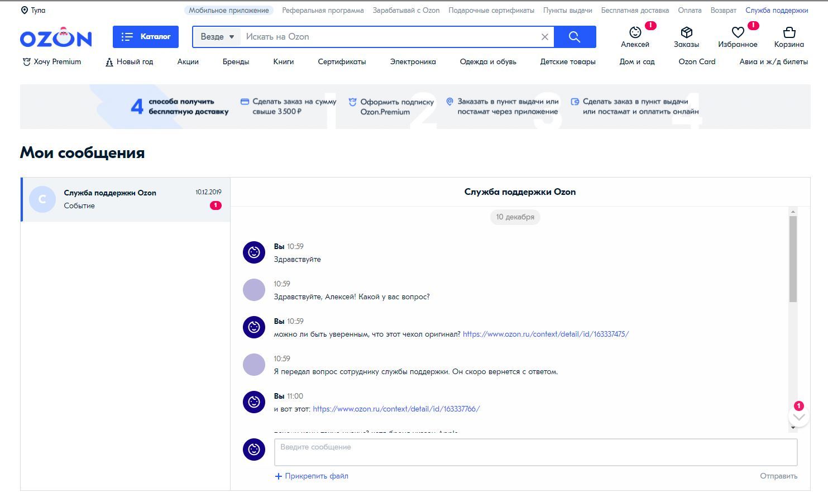
Task: Select Ozon Card menu item
Action: [697, 62]
